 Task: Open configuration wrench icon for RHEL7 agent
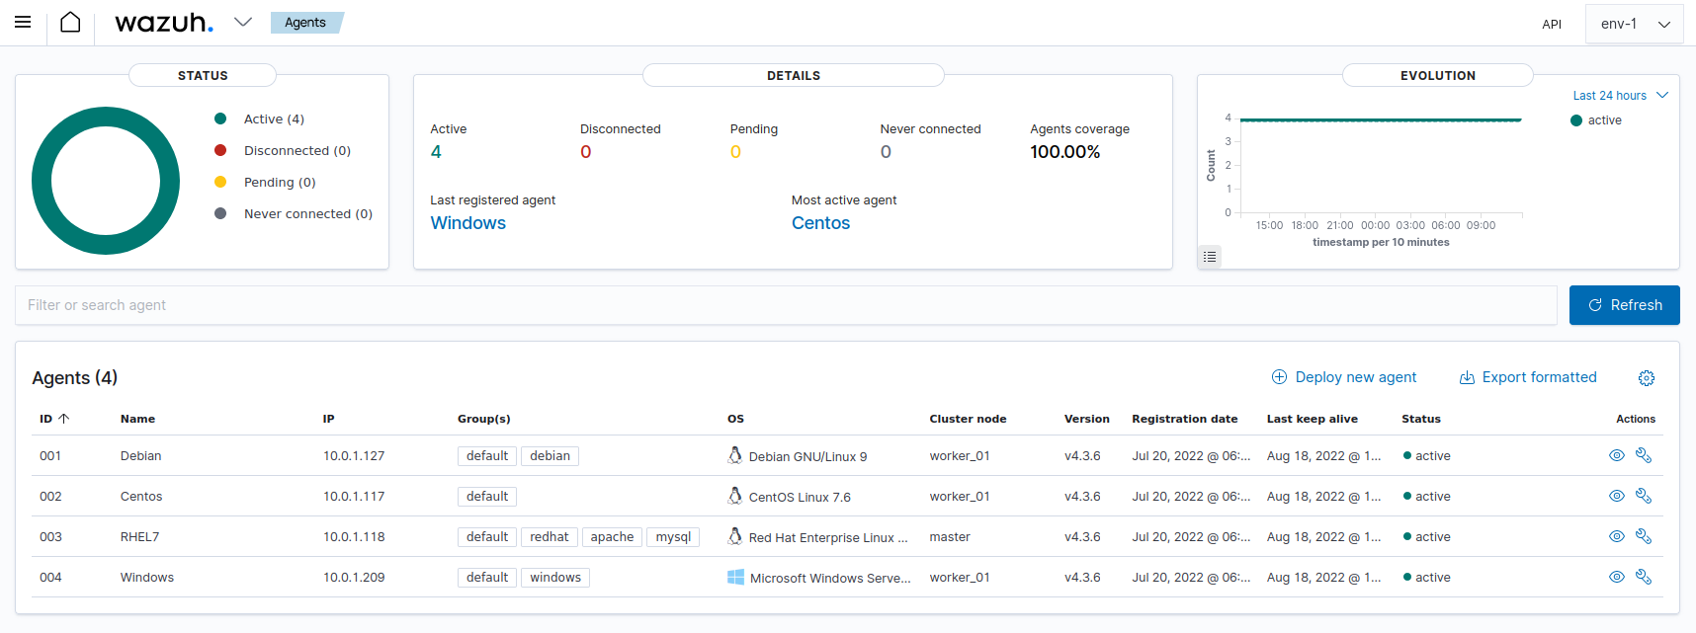[x=1644, y=536]
